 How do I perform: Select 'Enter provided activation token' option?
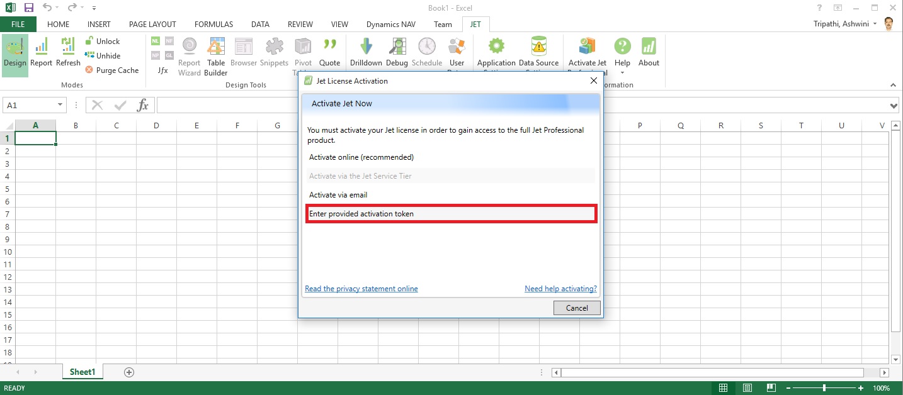point(451,214)
